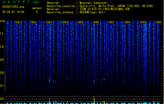Click the 1852 time marker
Viewport: 164px width, 104px height.
click(x=33, y=22)
